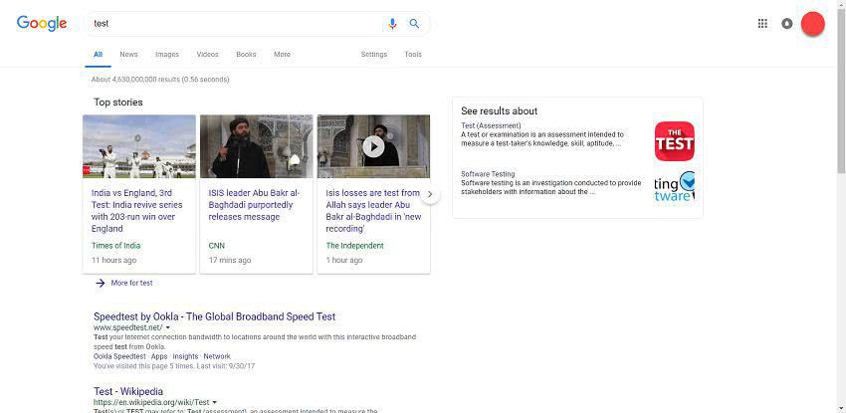Click the Google logo
This screenshot has width=846, height=413.
(42, 23)
